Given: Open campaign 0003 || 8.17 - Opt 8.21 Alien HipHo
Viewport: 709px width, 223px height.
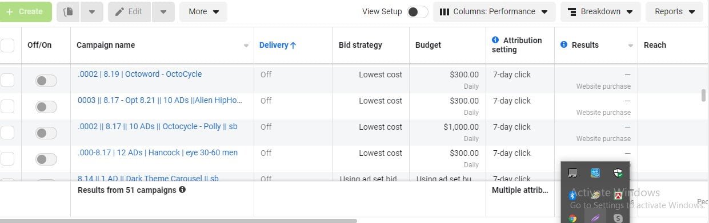Looking at the screenshot, I should click(160, 100).
